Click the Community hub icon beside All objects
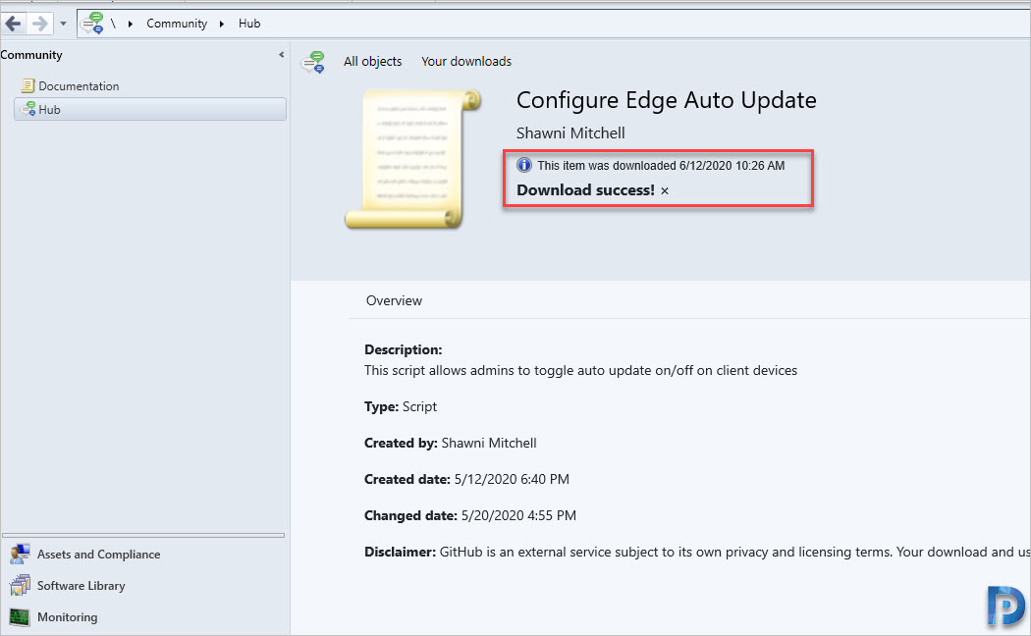 (313, 62)
